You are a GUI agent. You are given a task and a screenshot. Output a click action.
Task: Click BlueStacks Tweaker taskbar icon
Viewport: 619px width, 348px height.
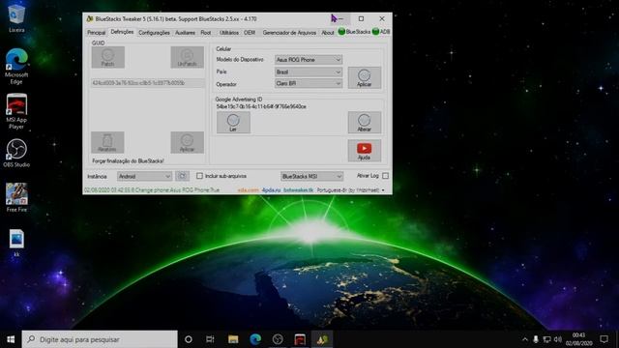(322, 339)
